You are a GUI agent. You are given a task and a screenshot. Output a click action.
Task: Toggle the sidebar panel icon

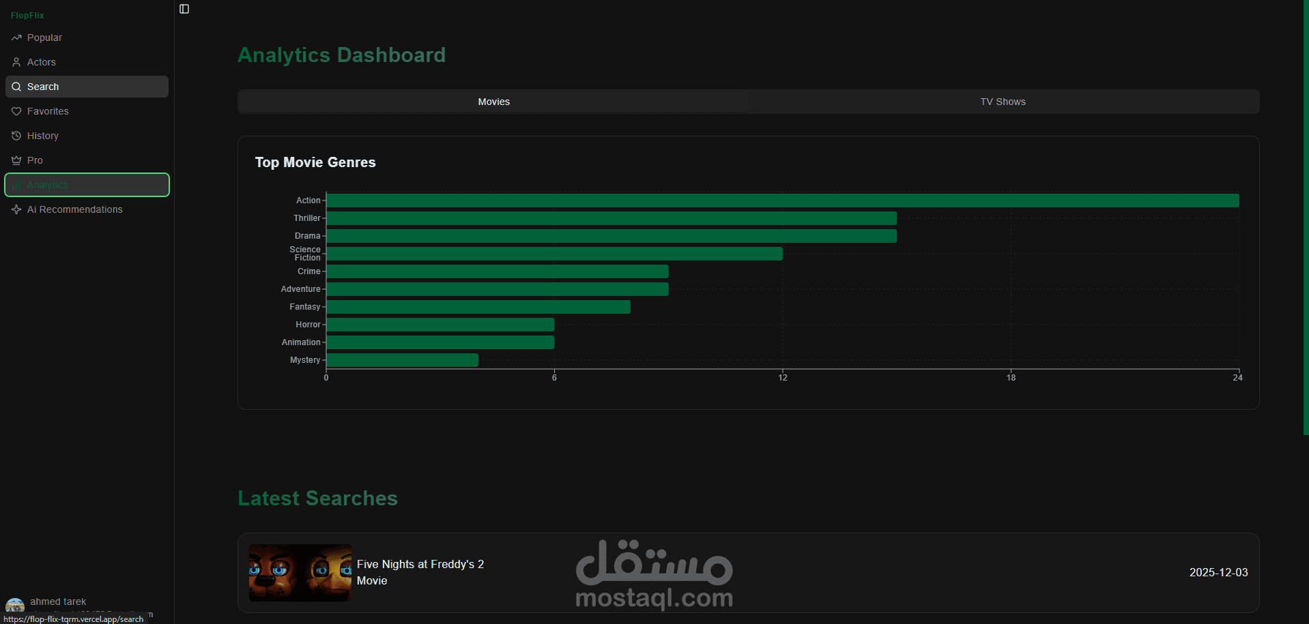click(184, 9)
